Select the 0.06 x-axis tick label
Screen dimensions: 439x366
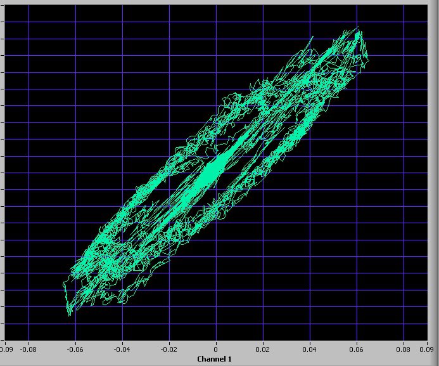357,349
